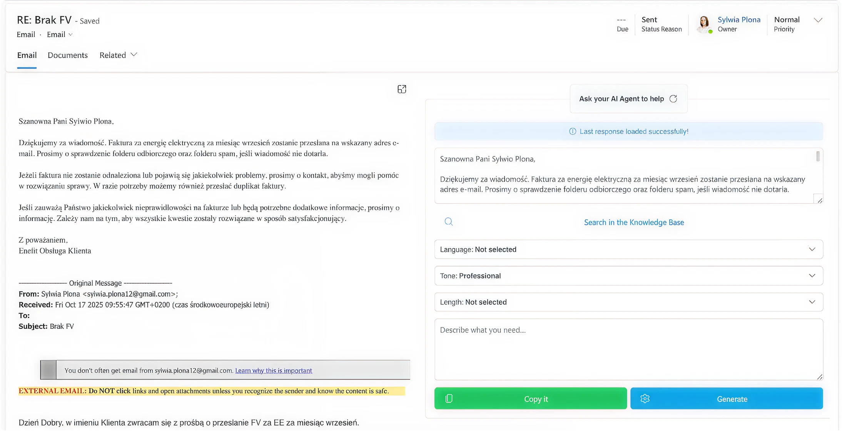Switch to the Documents tab
The image size is (842, 431).
point(68,55)
